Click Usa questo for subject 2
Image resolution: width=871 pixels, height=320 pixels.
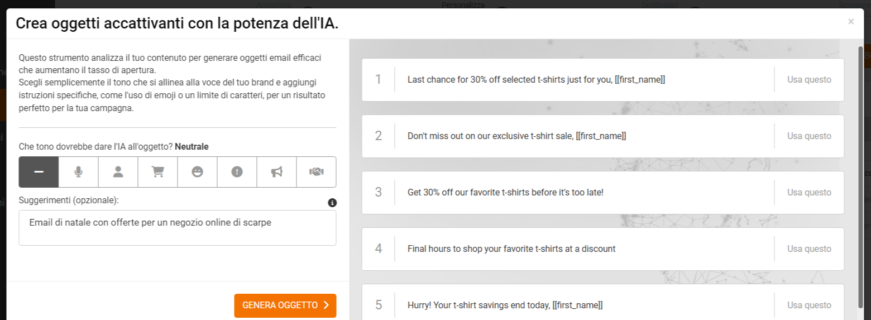(809, 136)
